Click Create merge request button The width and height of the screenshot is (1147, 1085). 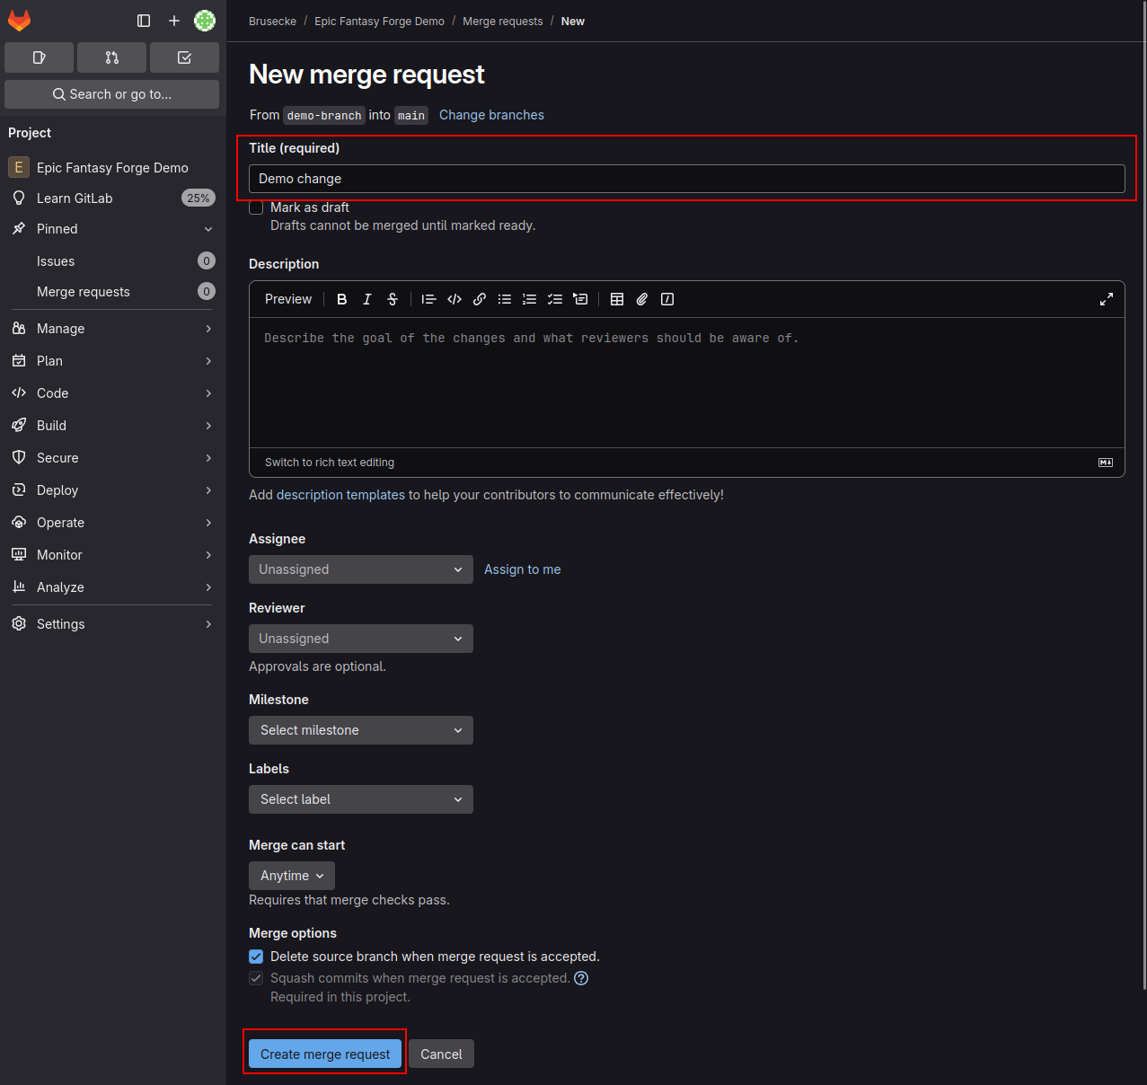point(325,1054)
